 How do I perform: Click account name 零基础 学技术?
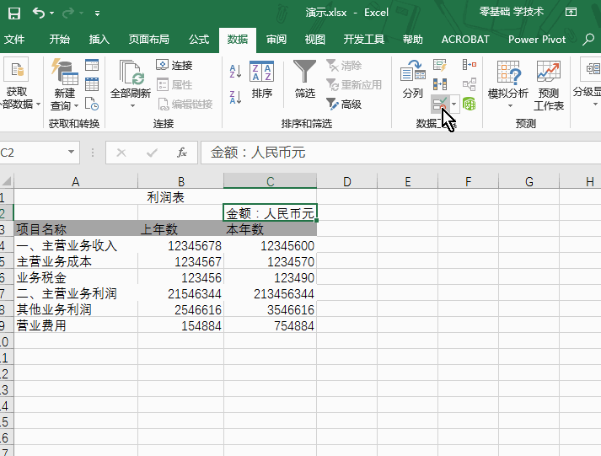[512, 13]
